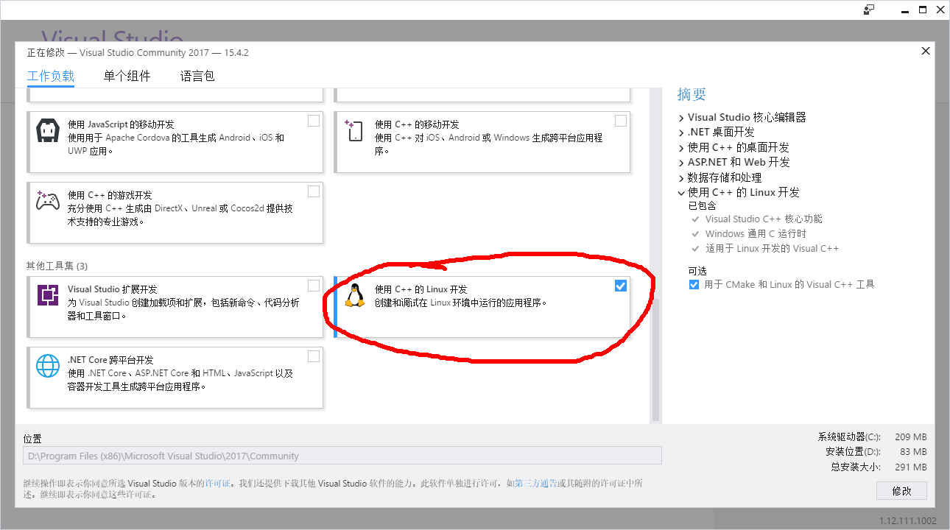Close the modify dialog with X

(x=926, y=51)
